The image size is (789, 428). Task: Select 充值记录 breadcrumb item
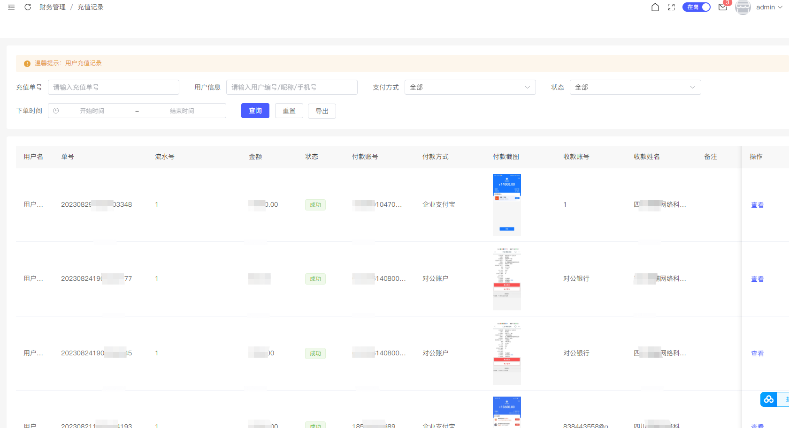(90, 7)
